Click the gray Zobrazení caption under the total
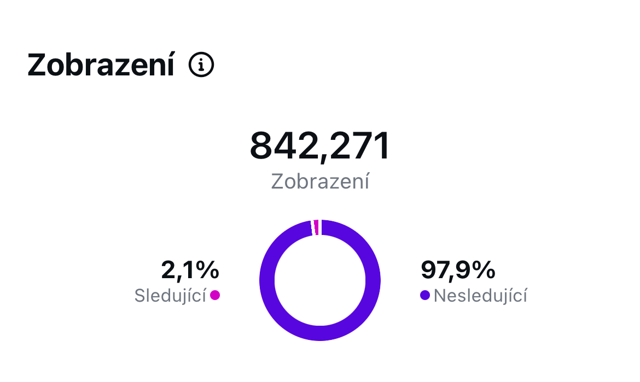This screenshot has height=382, width=640. [320, 181]
